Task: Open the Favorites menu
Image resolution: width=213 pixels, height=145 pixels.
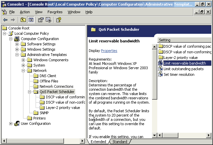Action: (x=54, y=12)
